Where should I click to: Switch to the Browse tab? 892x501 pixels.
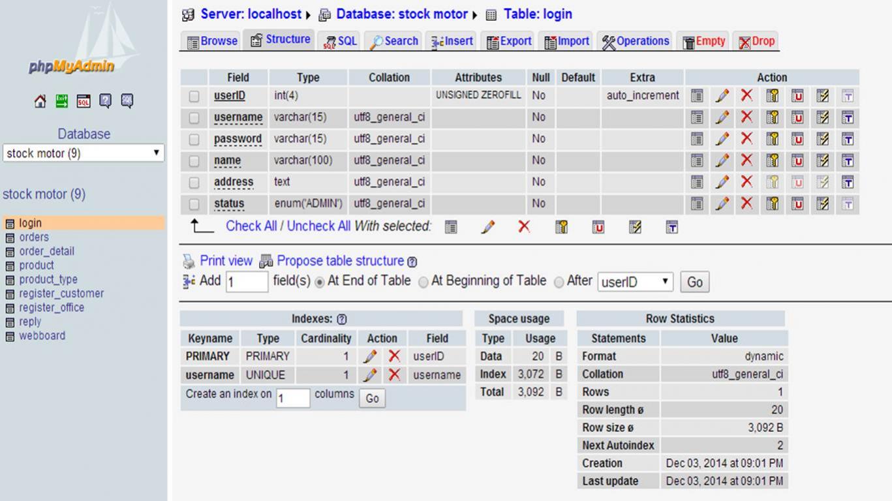[x=212, y=41]
